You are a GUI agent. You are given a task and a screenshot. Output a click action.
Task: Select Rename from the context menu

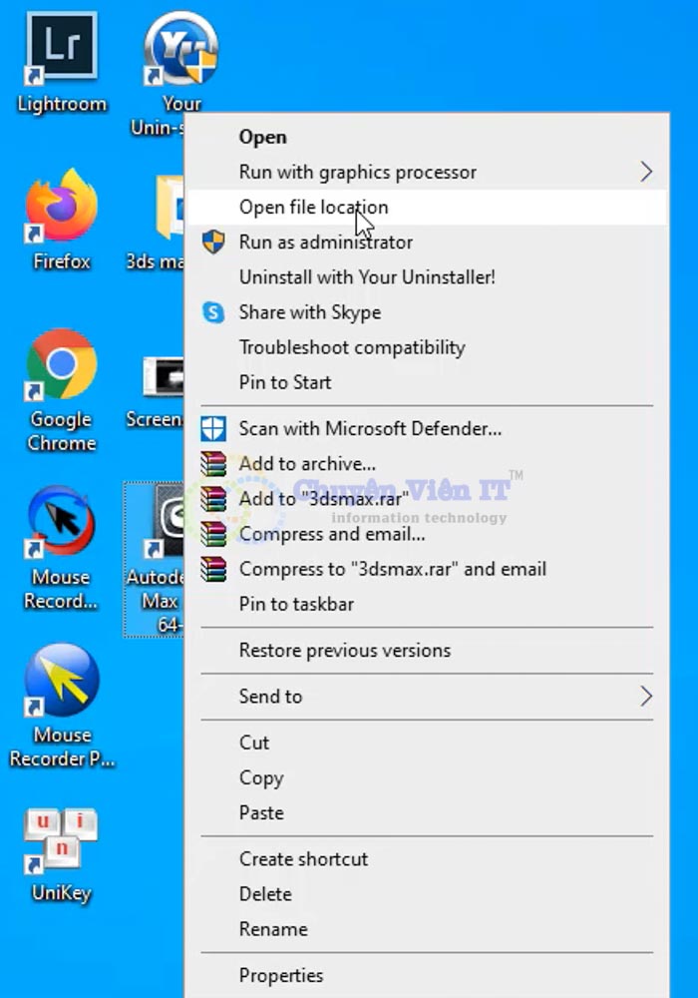click(x=427, y=928)
